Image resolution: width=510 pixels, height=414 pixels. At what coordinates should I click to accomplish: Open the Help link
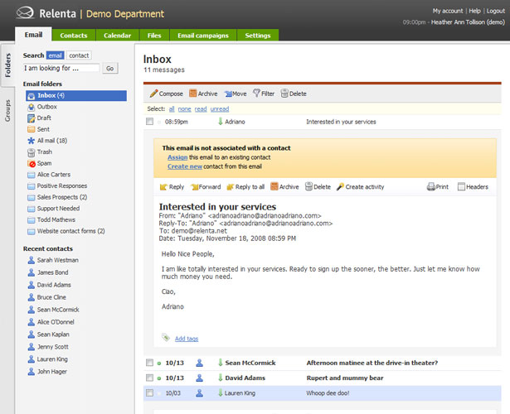[474, 11]
